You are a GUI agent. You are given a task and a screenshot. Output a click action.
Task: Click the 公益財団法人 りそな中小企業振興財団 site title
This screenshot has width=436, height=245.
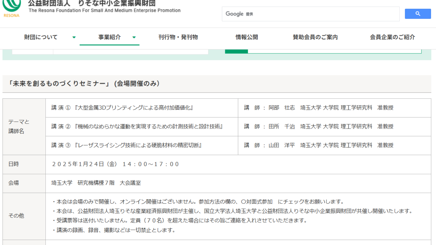click(92, 4)
